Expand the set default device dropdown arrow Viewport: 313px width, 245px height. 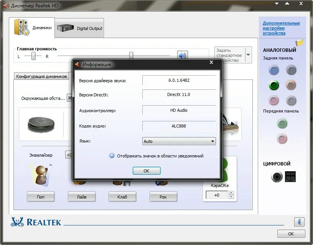[x=248, y=55]
